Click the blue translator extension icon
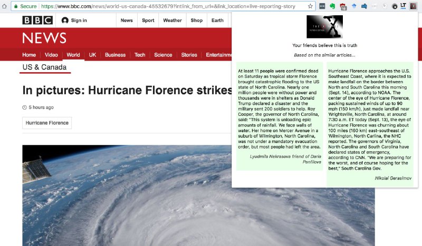 point(364,6)
